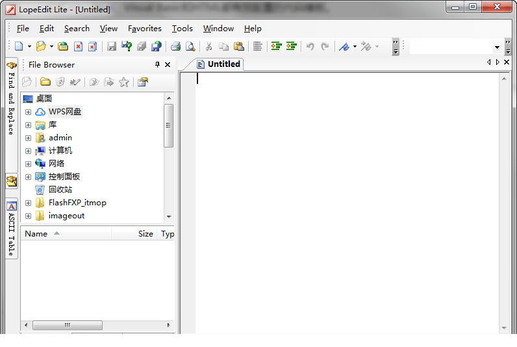The width and height of the screenshot is (517, 347).
Task: Toggle bookmark with the blue flag icon
Action: [344, 47]
